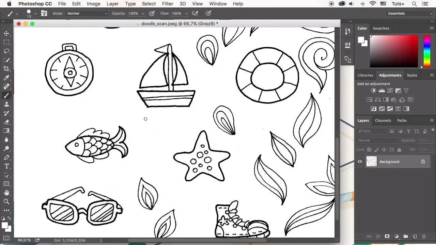Open the Filter menu

[x=168, y=4]
